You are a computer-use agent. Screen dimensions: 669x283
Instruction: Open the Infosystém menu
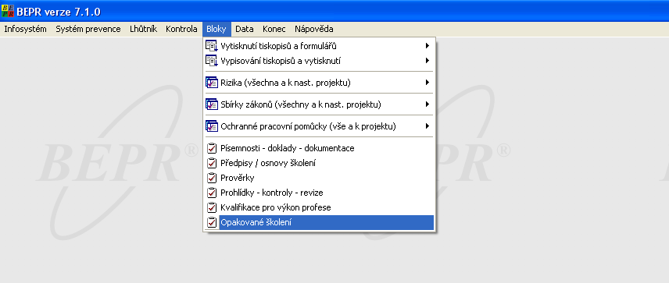coord(25,30)
